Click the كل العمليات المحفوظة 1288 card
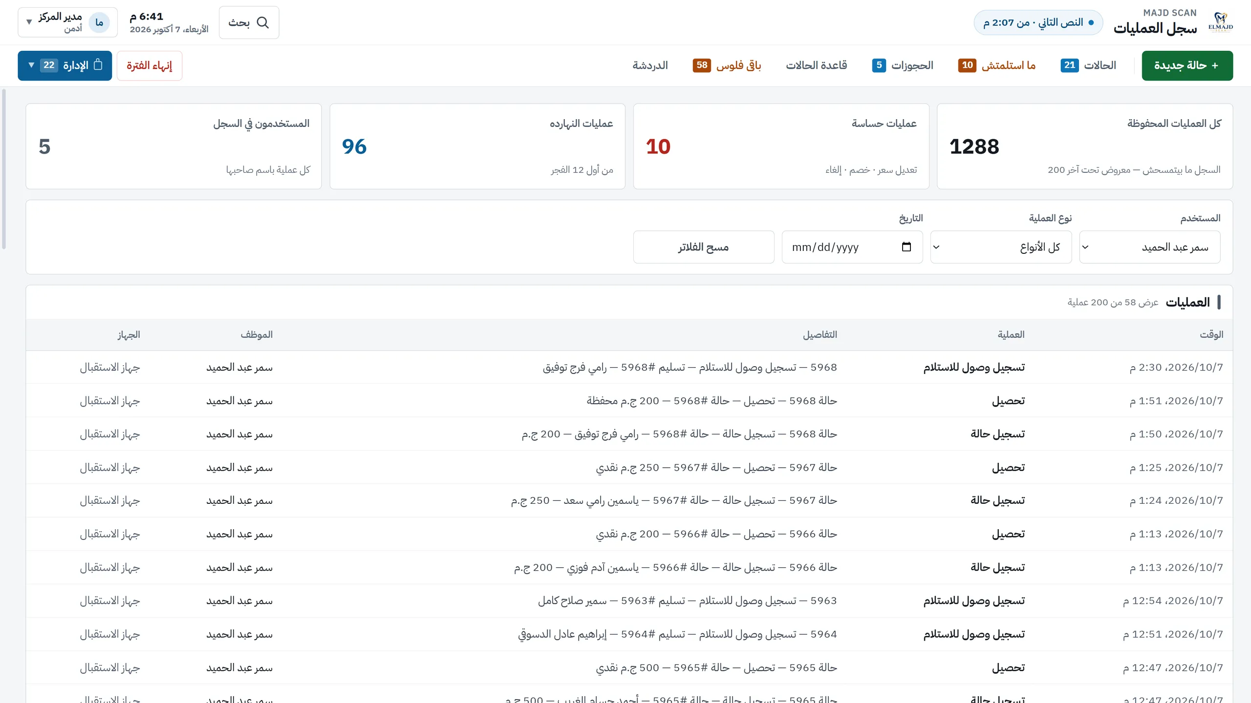1251x703 pixels. click(1084, 146)
